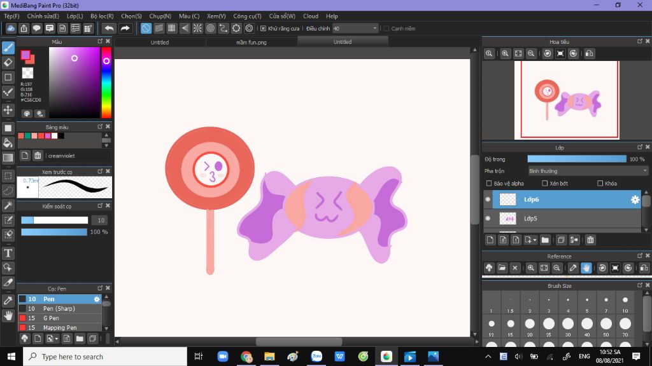
Task: Click the Undo arrow in toolbar
Action: 109,28
